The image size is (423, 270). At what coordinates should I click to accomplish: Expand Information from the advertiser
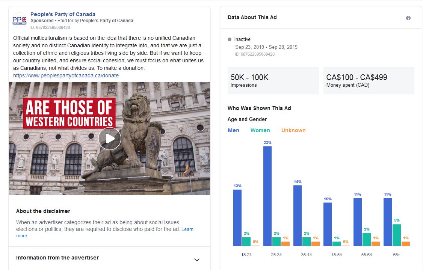click(x=196, y=259)
